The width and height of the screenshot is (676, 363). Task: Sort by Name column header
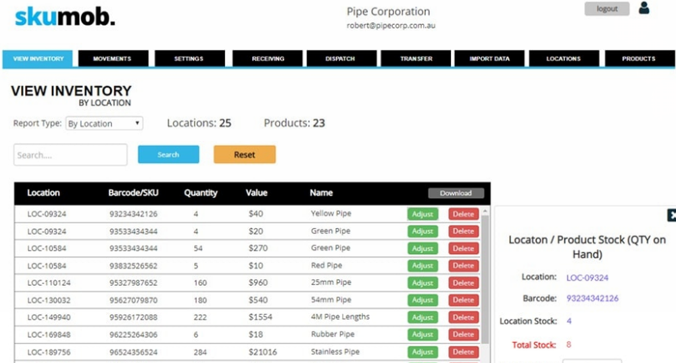pos(321,193)
